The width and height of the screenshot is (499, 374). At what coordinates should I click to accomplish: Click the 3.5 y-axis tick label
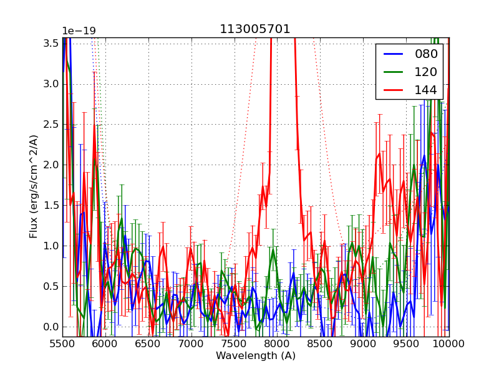point(51,43)
